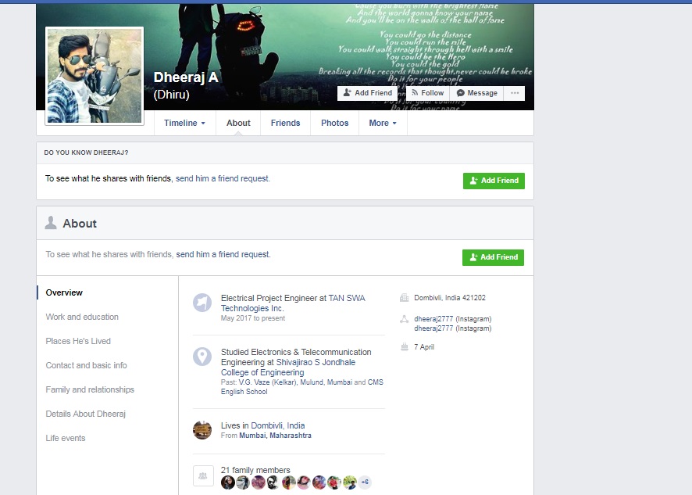692x495 pixels.
Task: Expand the Timeline tab dropdown
Action: click(184, 123)
